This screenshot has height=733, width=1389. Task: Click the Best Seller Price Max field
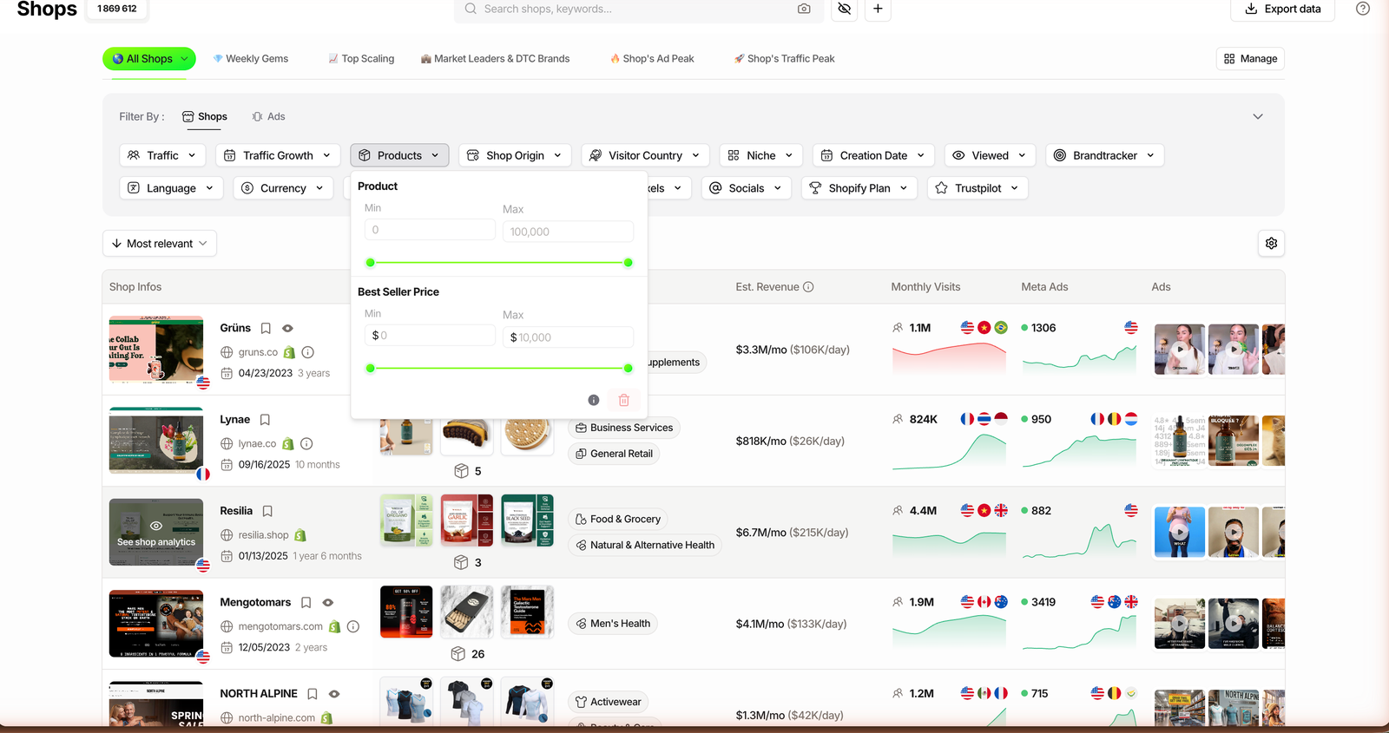pos(568,337)
